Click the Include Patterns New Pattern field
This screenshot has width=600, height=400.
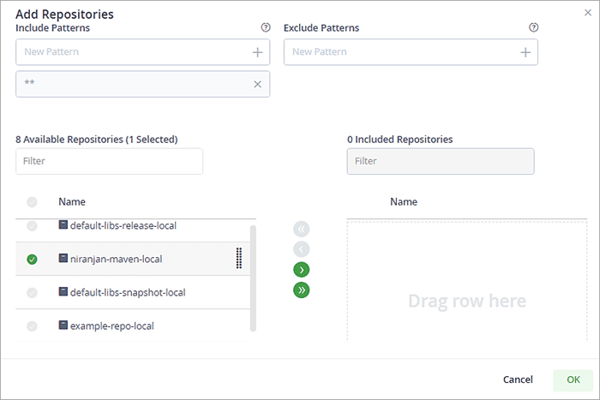coord(133,52)
